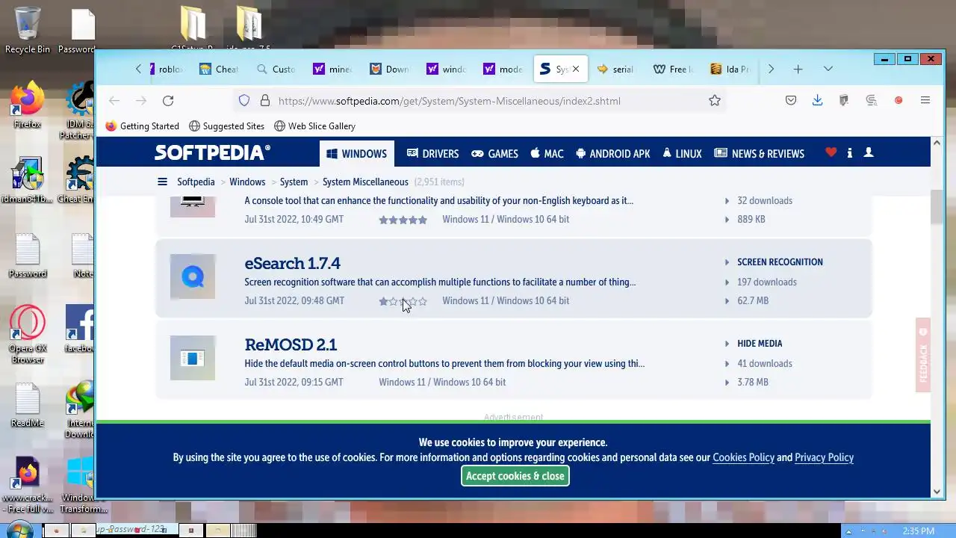Close the active Softpedia tab

[576, 69]
